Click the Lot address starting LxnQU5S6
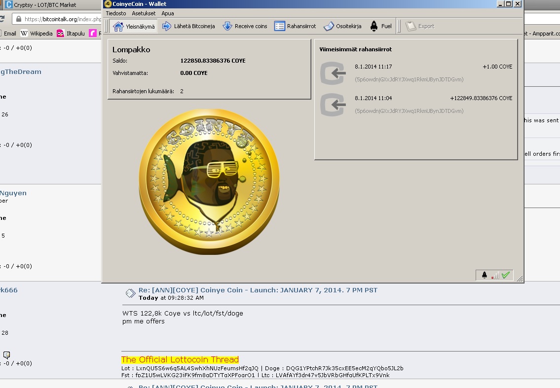560x388 pixels. point(197,368)
